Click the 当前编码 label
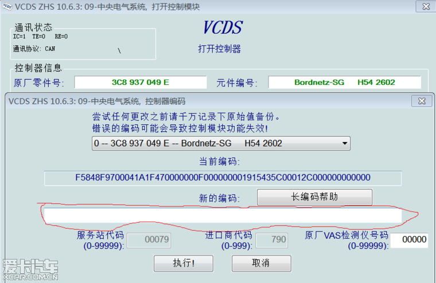The height and width of the screenshot is (283, 436). 219,162
